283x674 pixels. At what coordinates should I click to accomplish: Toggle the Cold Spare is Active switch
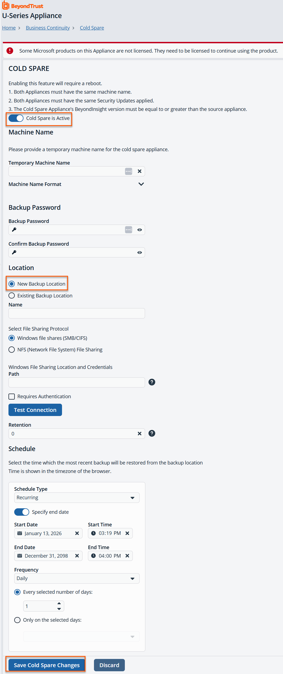coord(16,118)
